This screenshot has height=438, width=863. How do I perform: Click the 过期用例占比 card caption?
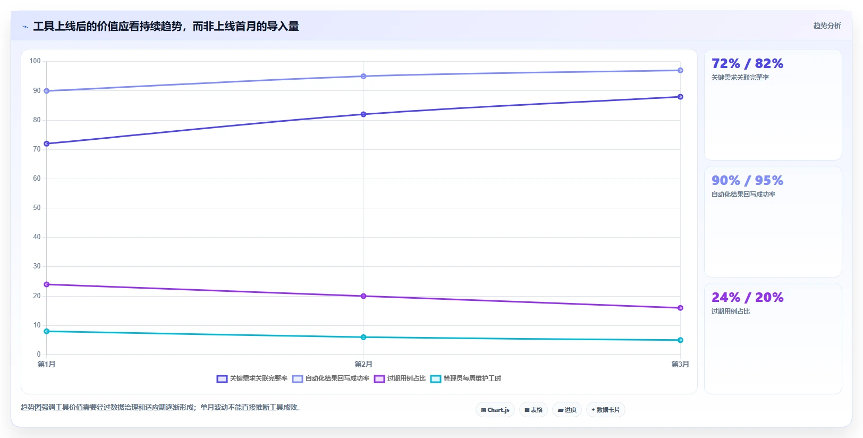point(731,311)
